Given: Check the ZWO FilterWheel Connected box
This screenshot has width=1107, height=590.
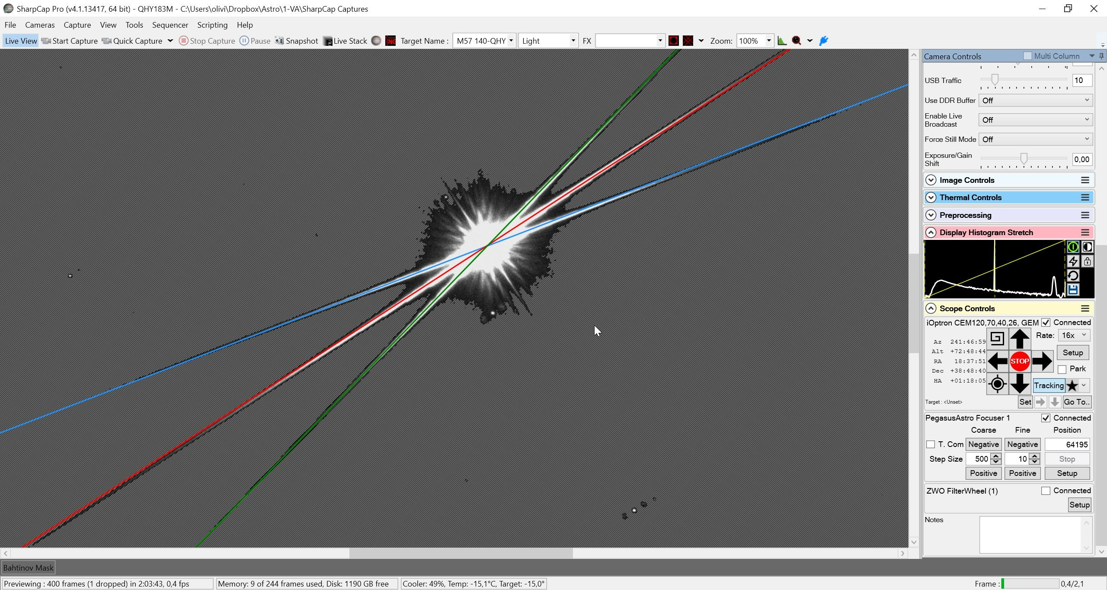Looking at the screenshot, I should (1046, 491).
